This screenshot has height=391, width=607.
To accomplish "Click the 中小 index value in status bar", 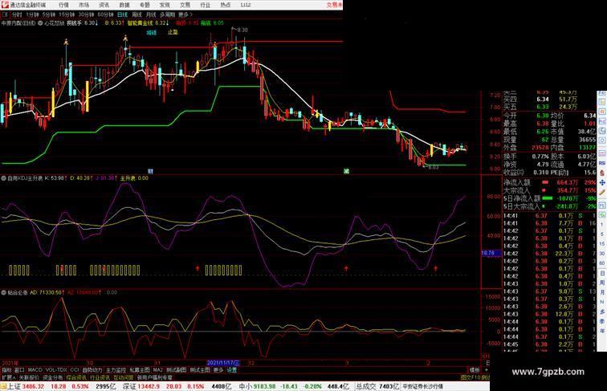I will (x=265, y=386).
